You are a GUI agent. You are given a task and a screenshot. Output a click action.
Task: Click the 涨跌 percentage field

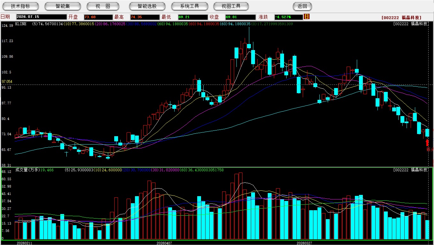tap(288, 17)
